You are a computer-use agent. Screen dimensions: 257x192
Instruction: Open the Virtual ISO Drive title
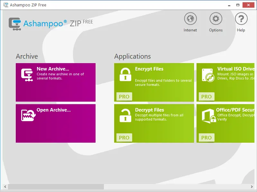click(x=236, y=69)
